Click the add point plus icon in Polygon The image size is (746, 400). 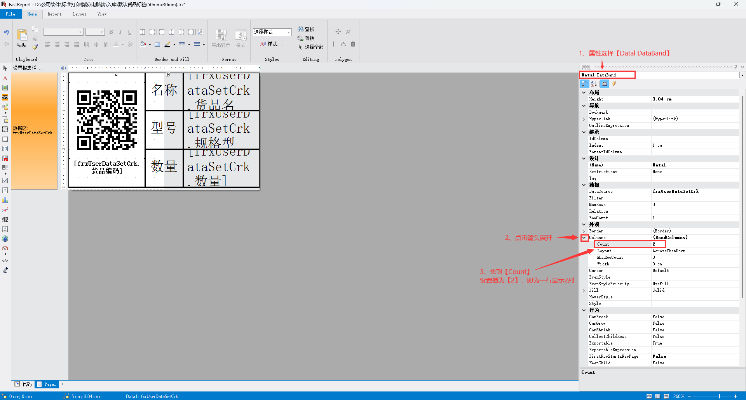click(x=334, y=44)
